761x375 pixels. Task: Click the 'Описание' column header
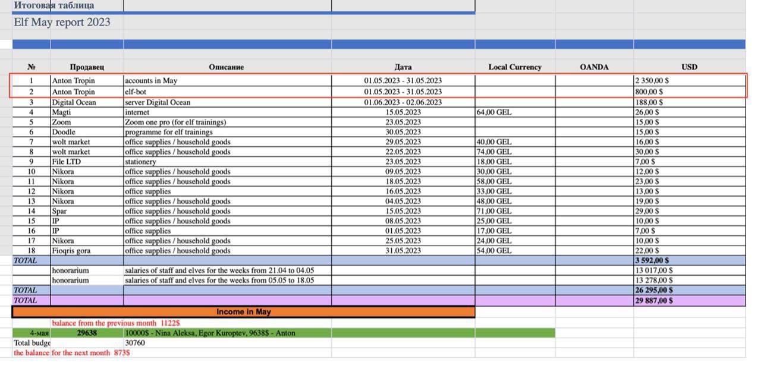pyautogui.click(x=226, y=67)
